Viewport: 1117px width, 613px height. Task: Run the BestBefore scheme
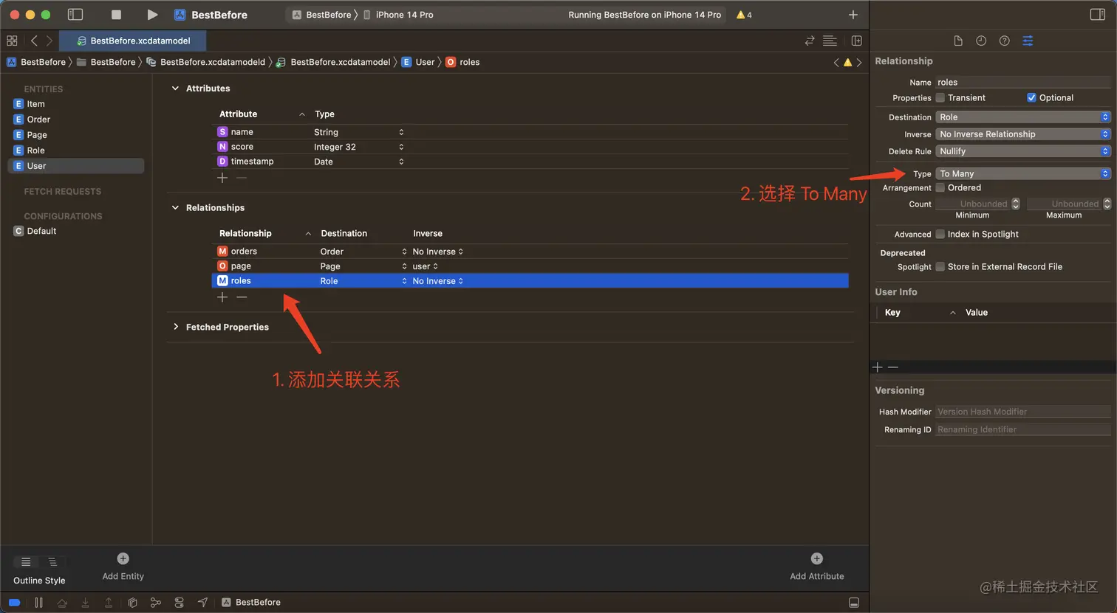[x=151, y=15]
